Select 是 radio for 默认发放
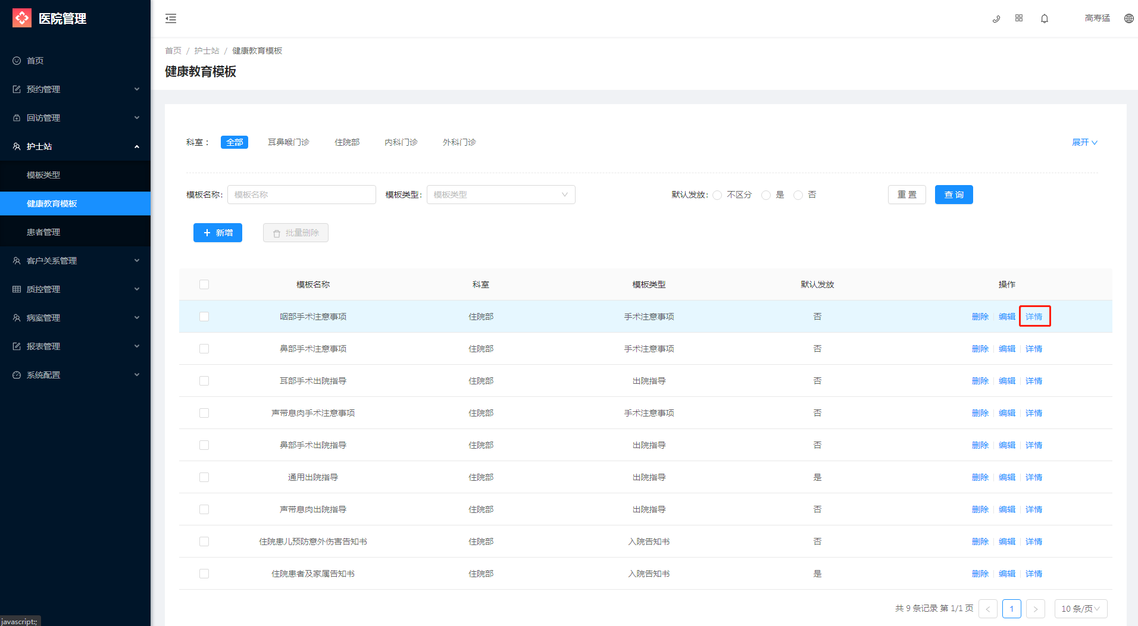Screen dimensions: 1138x626 point(766,195)
